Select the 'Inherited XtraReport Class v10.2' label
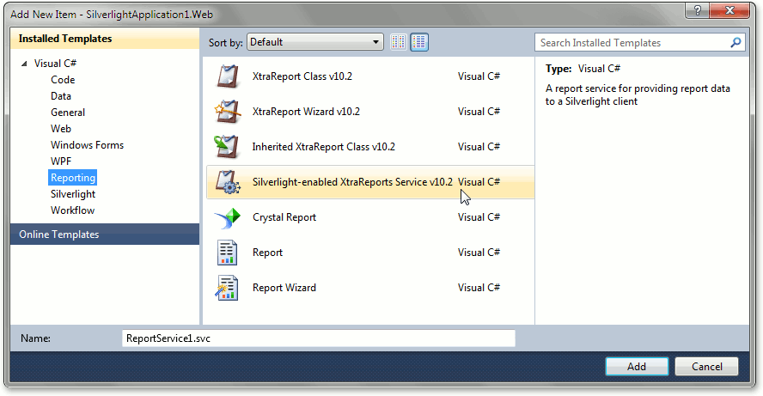Screen dimensions: 763x396 (324, 147)
